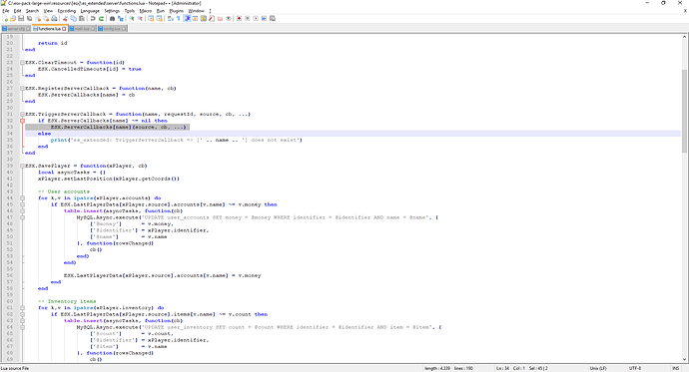The image size is (689, 372).
Task: Click the scrollbar down arrow
Action: [x=685, y=359]
